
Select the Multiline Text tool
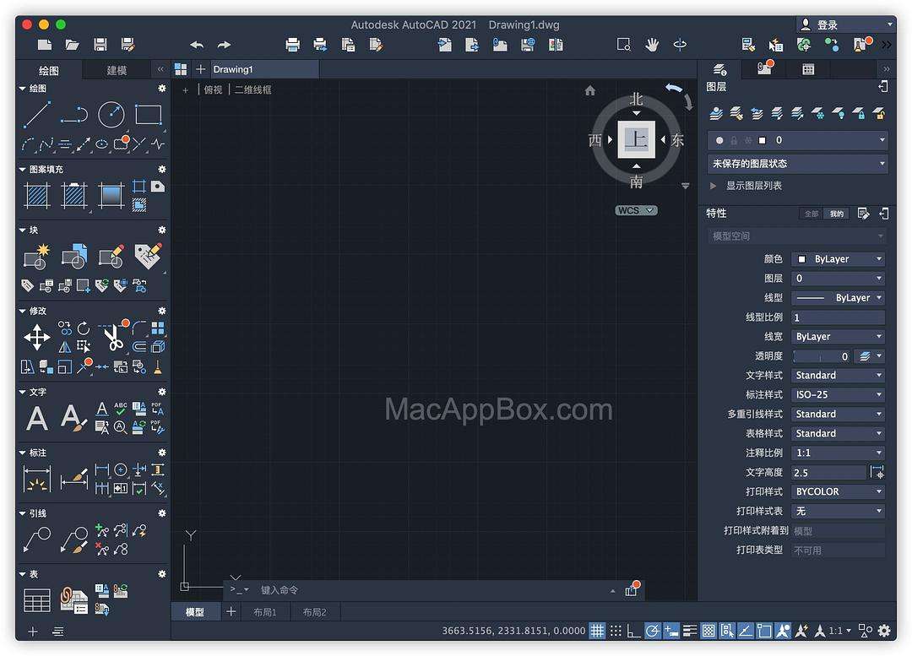[x=36, y=418]
